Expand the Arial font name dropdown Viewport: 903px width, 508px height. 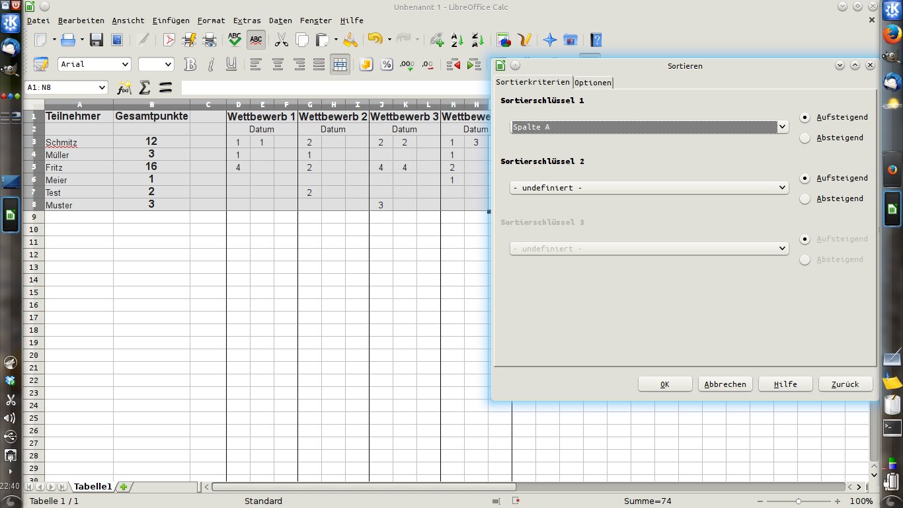(x=126, y=64)
